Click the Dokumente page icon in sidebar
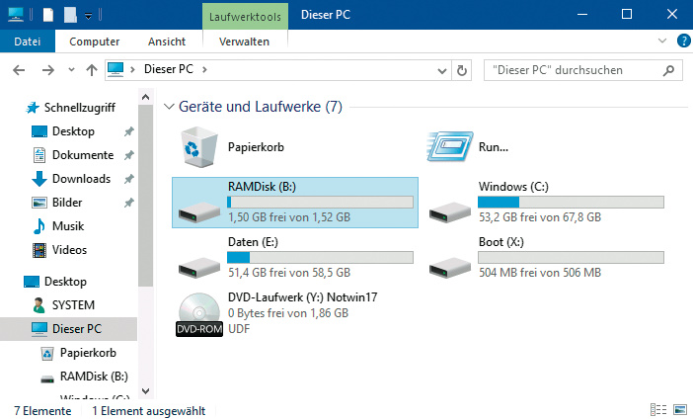 39,155
